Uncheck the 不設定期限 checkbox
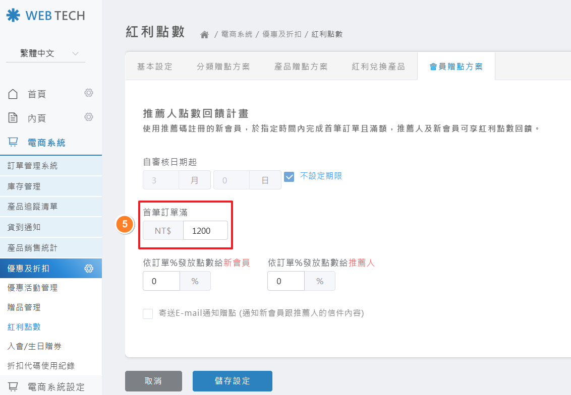This screenshot has width=571, height=395. (x=289, y=177)
